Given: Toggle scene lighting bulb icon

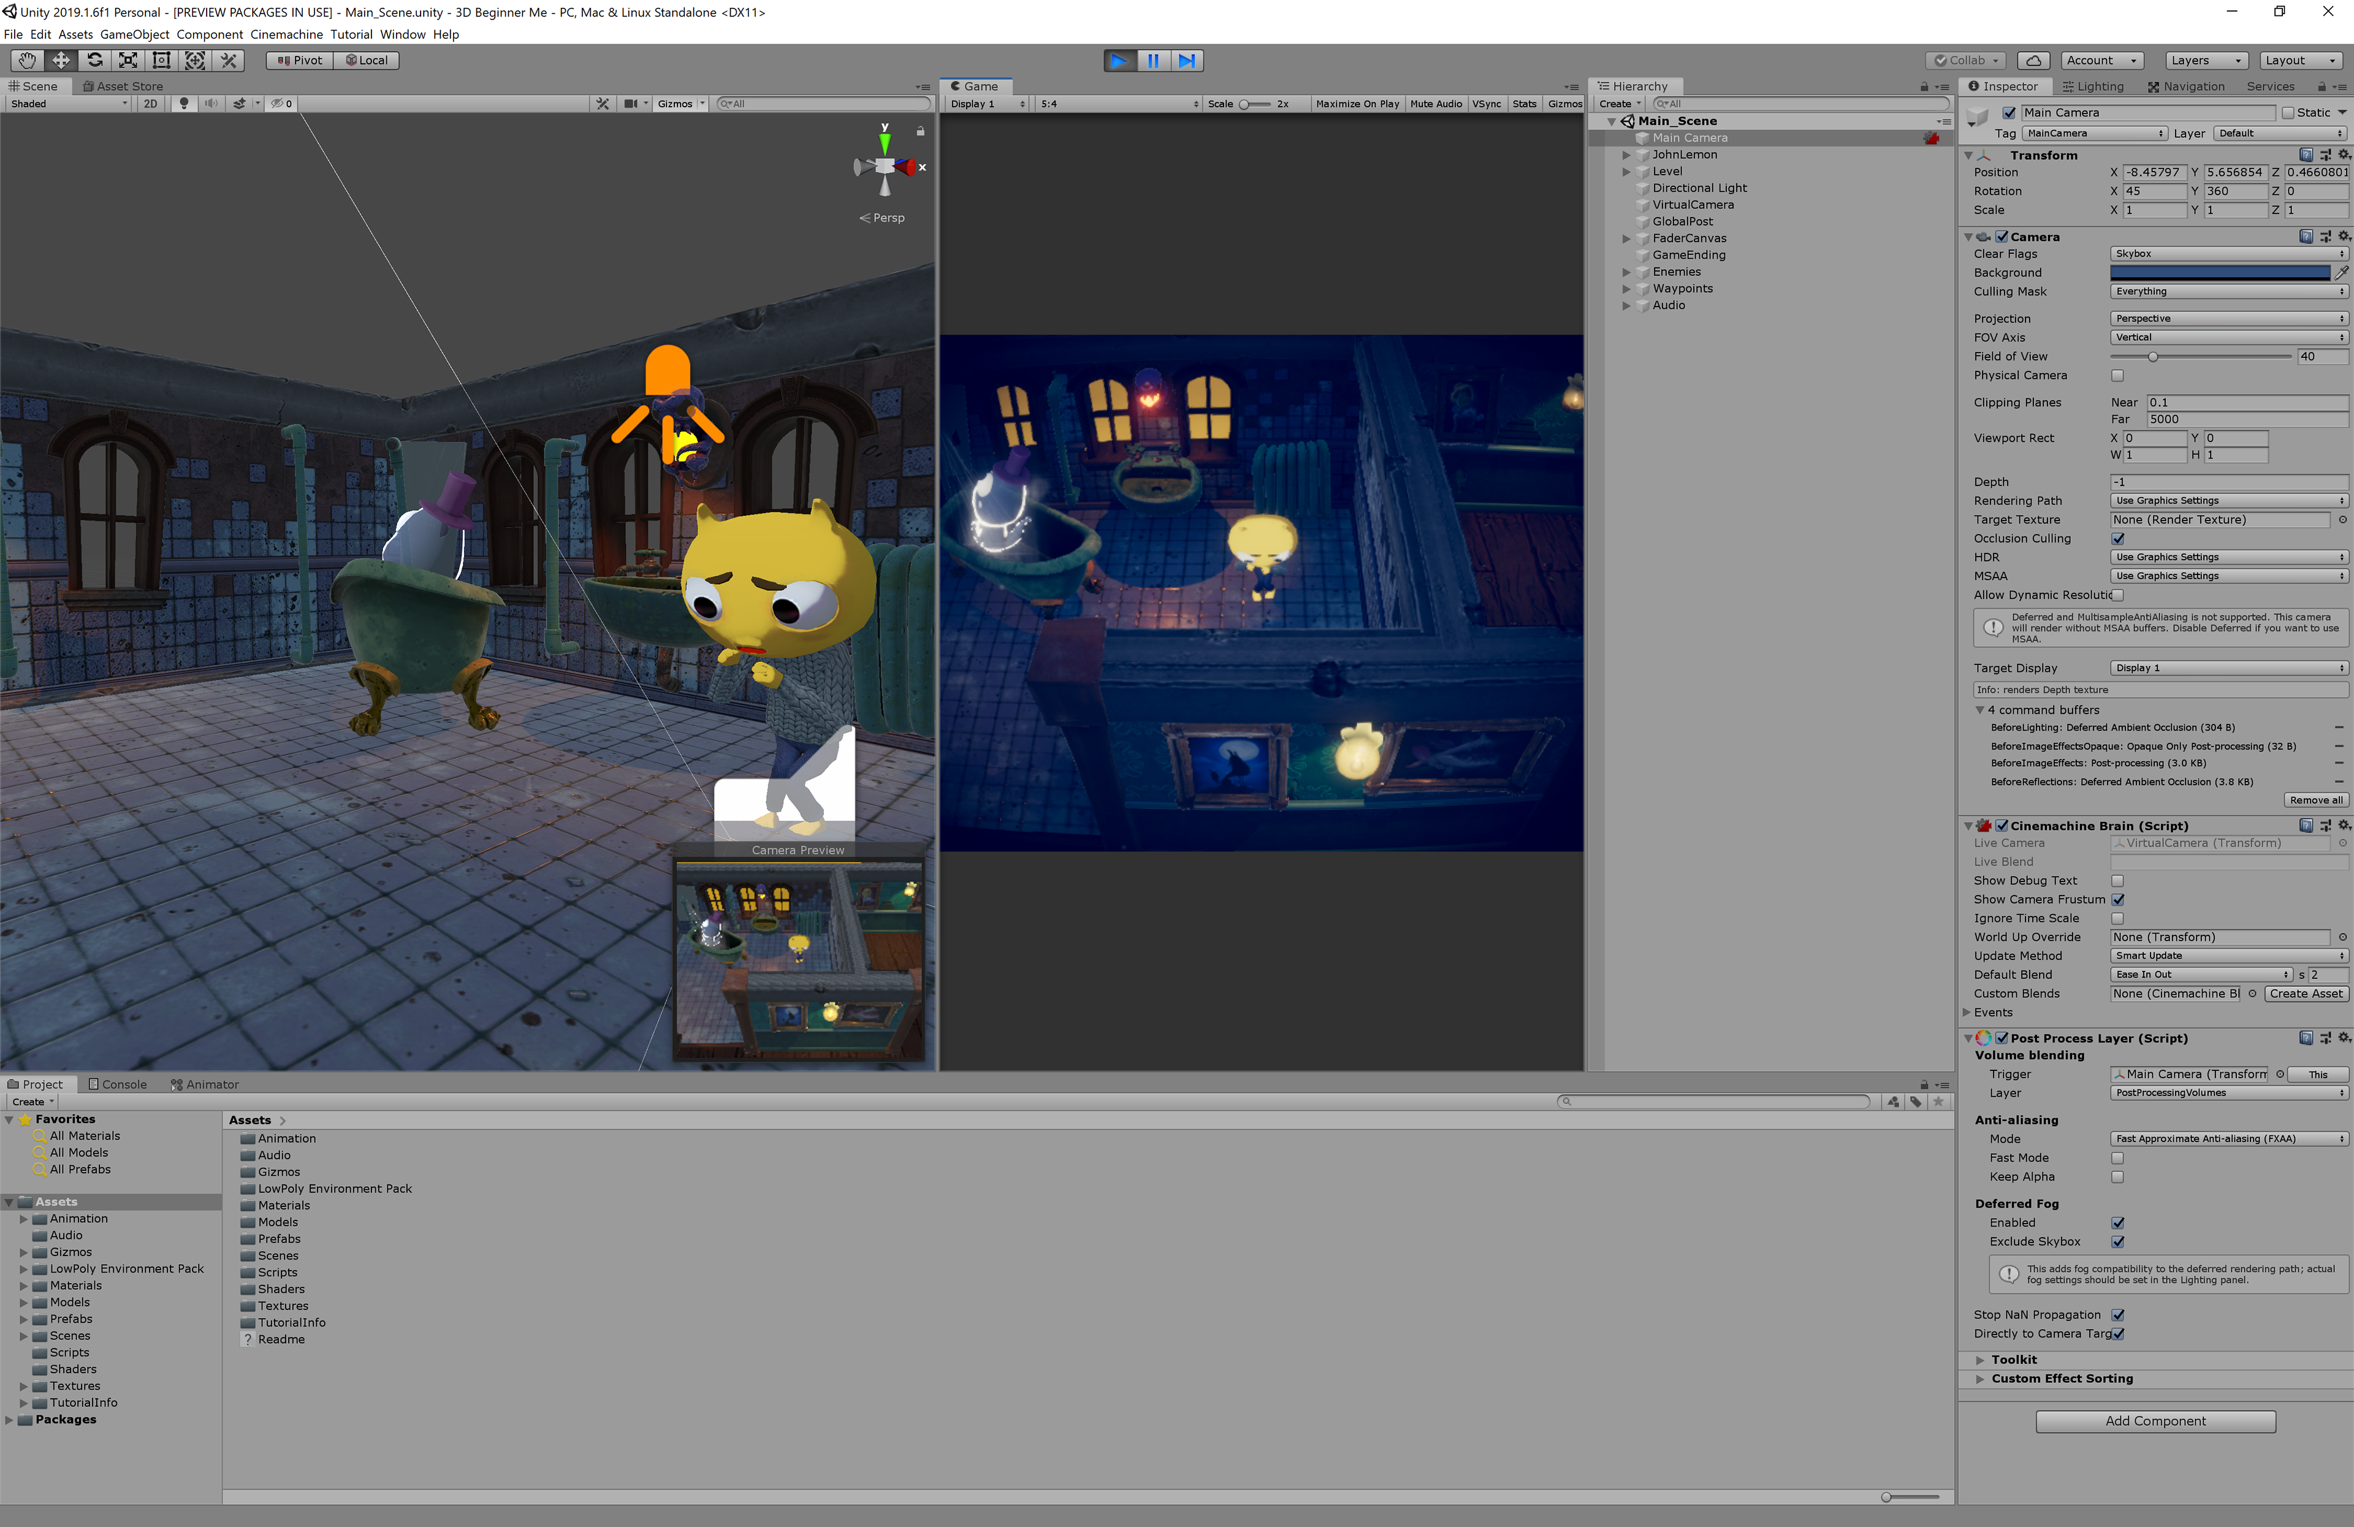Looking at the screenshot, I should pyautogui.click(x=183, y=104).
